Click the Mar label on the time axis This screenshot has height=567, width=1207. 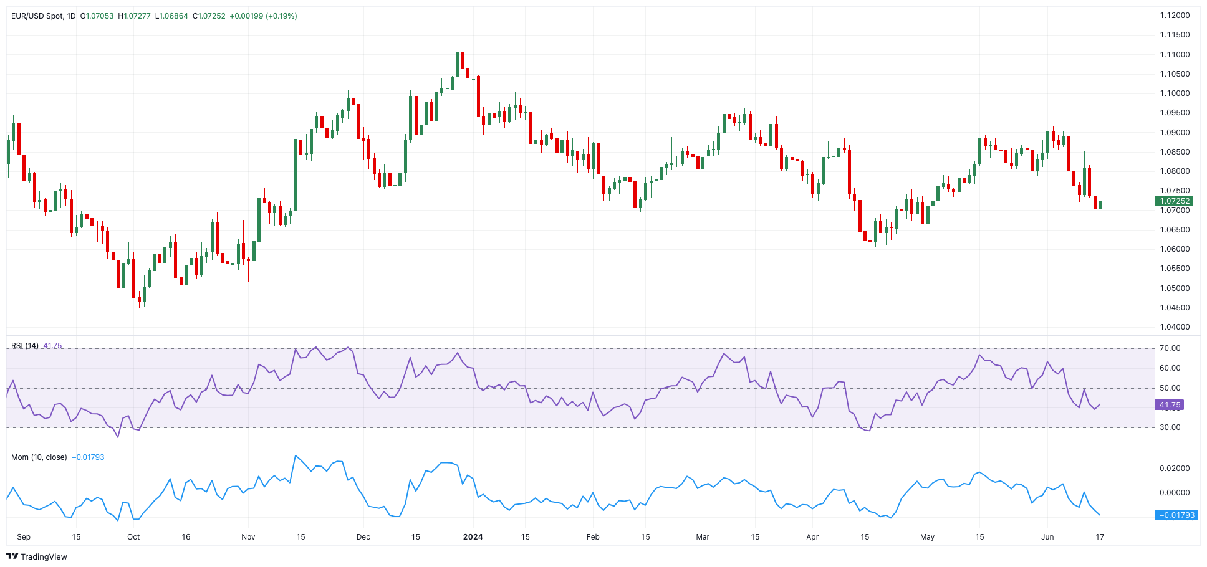pos(703,537)
